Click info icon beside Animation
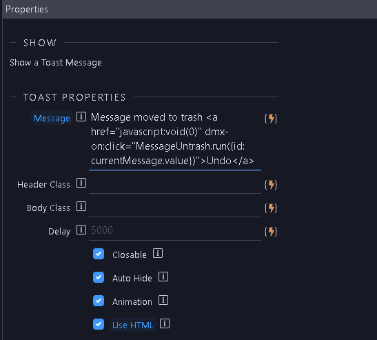This screenshot has height=340, width=377. click(163, 300)
